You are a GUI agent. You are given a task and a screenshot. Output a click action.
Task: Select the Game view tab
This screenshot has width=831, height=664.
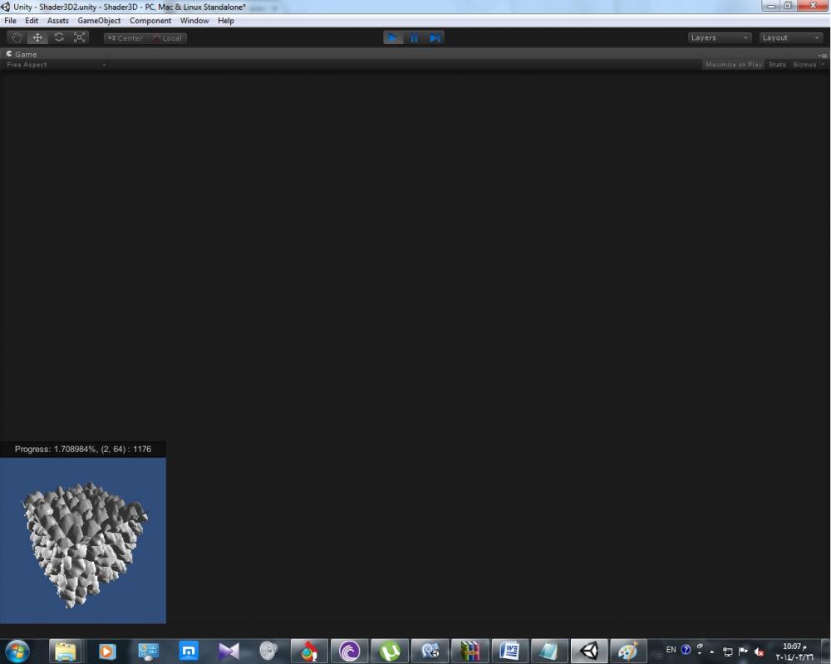[22, 54]
